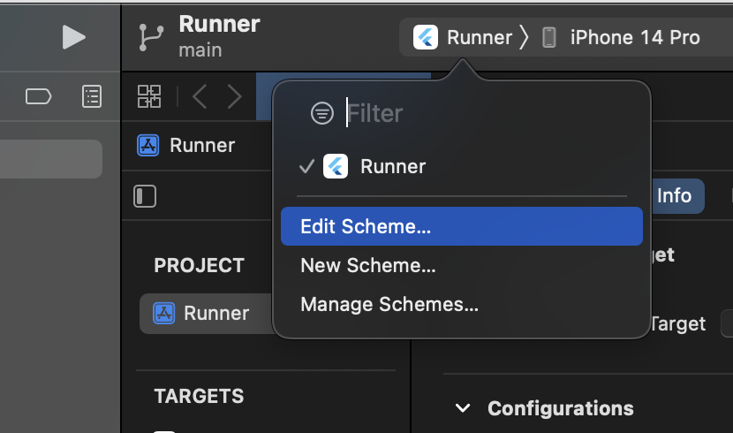Image resolution: width=733 pixels, height=433 pixels.
Task: Click the Run play button
Action: pyautogui.click(x=74, y=37)
